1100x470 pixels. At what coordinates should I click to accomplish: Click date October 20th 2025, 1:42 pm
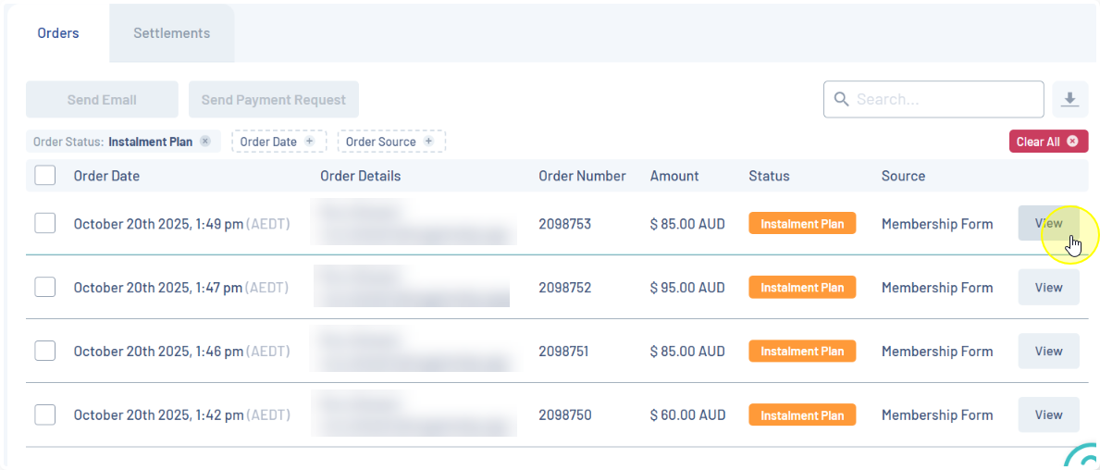point(158,415)
